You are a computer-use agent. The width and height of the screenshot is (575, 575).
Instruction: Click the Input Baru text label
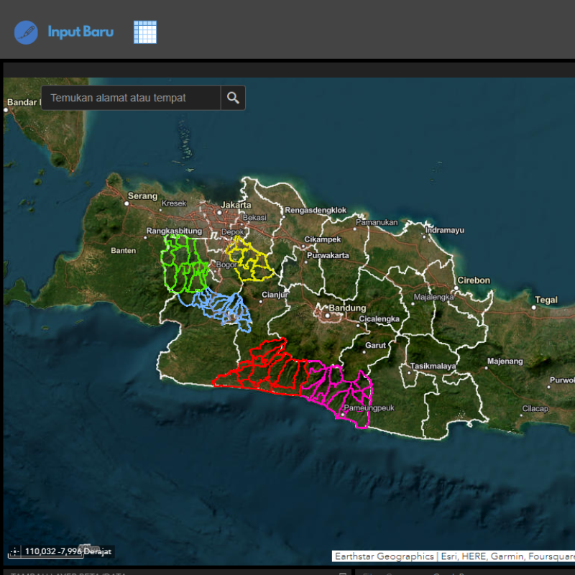pyautogui.click(x=80, y=32)
